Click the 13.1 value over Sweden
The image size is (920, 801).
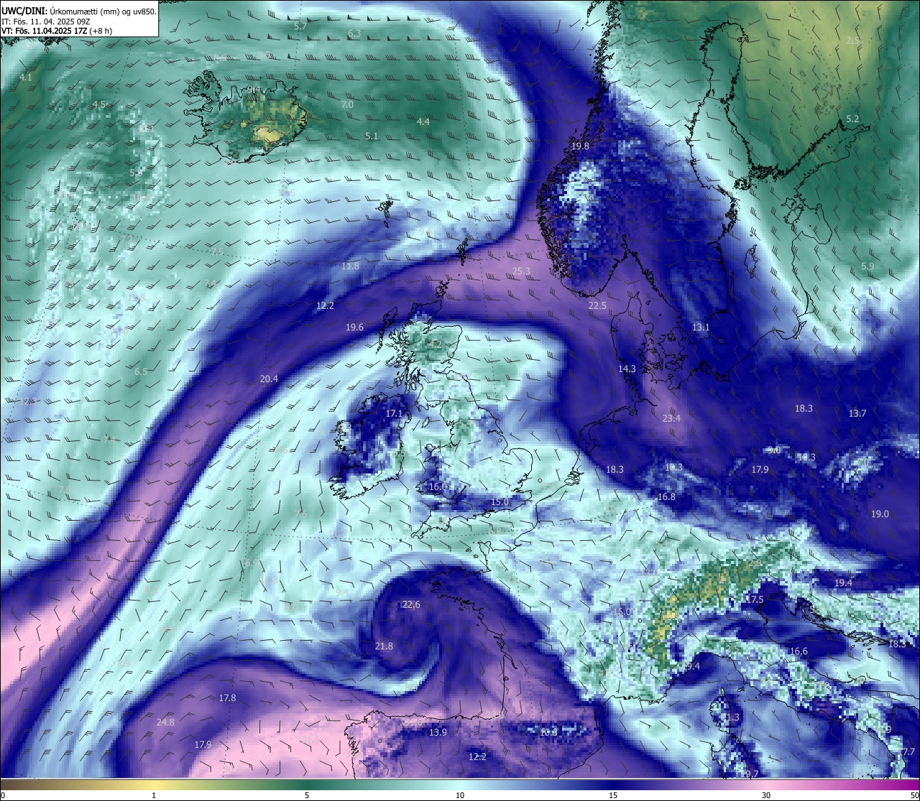point(701,327)
